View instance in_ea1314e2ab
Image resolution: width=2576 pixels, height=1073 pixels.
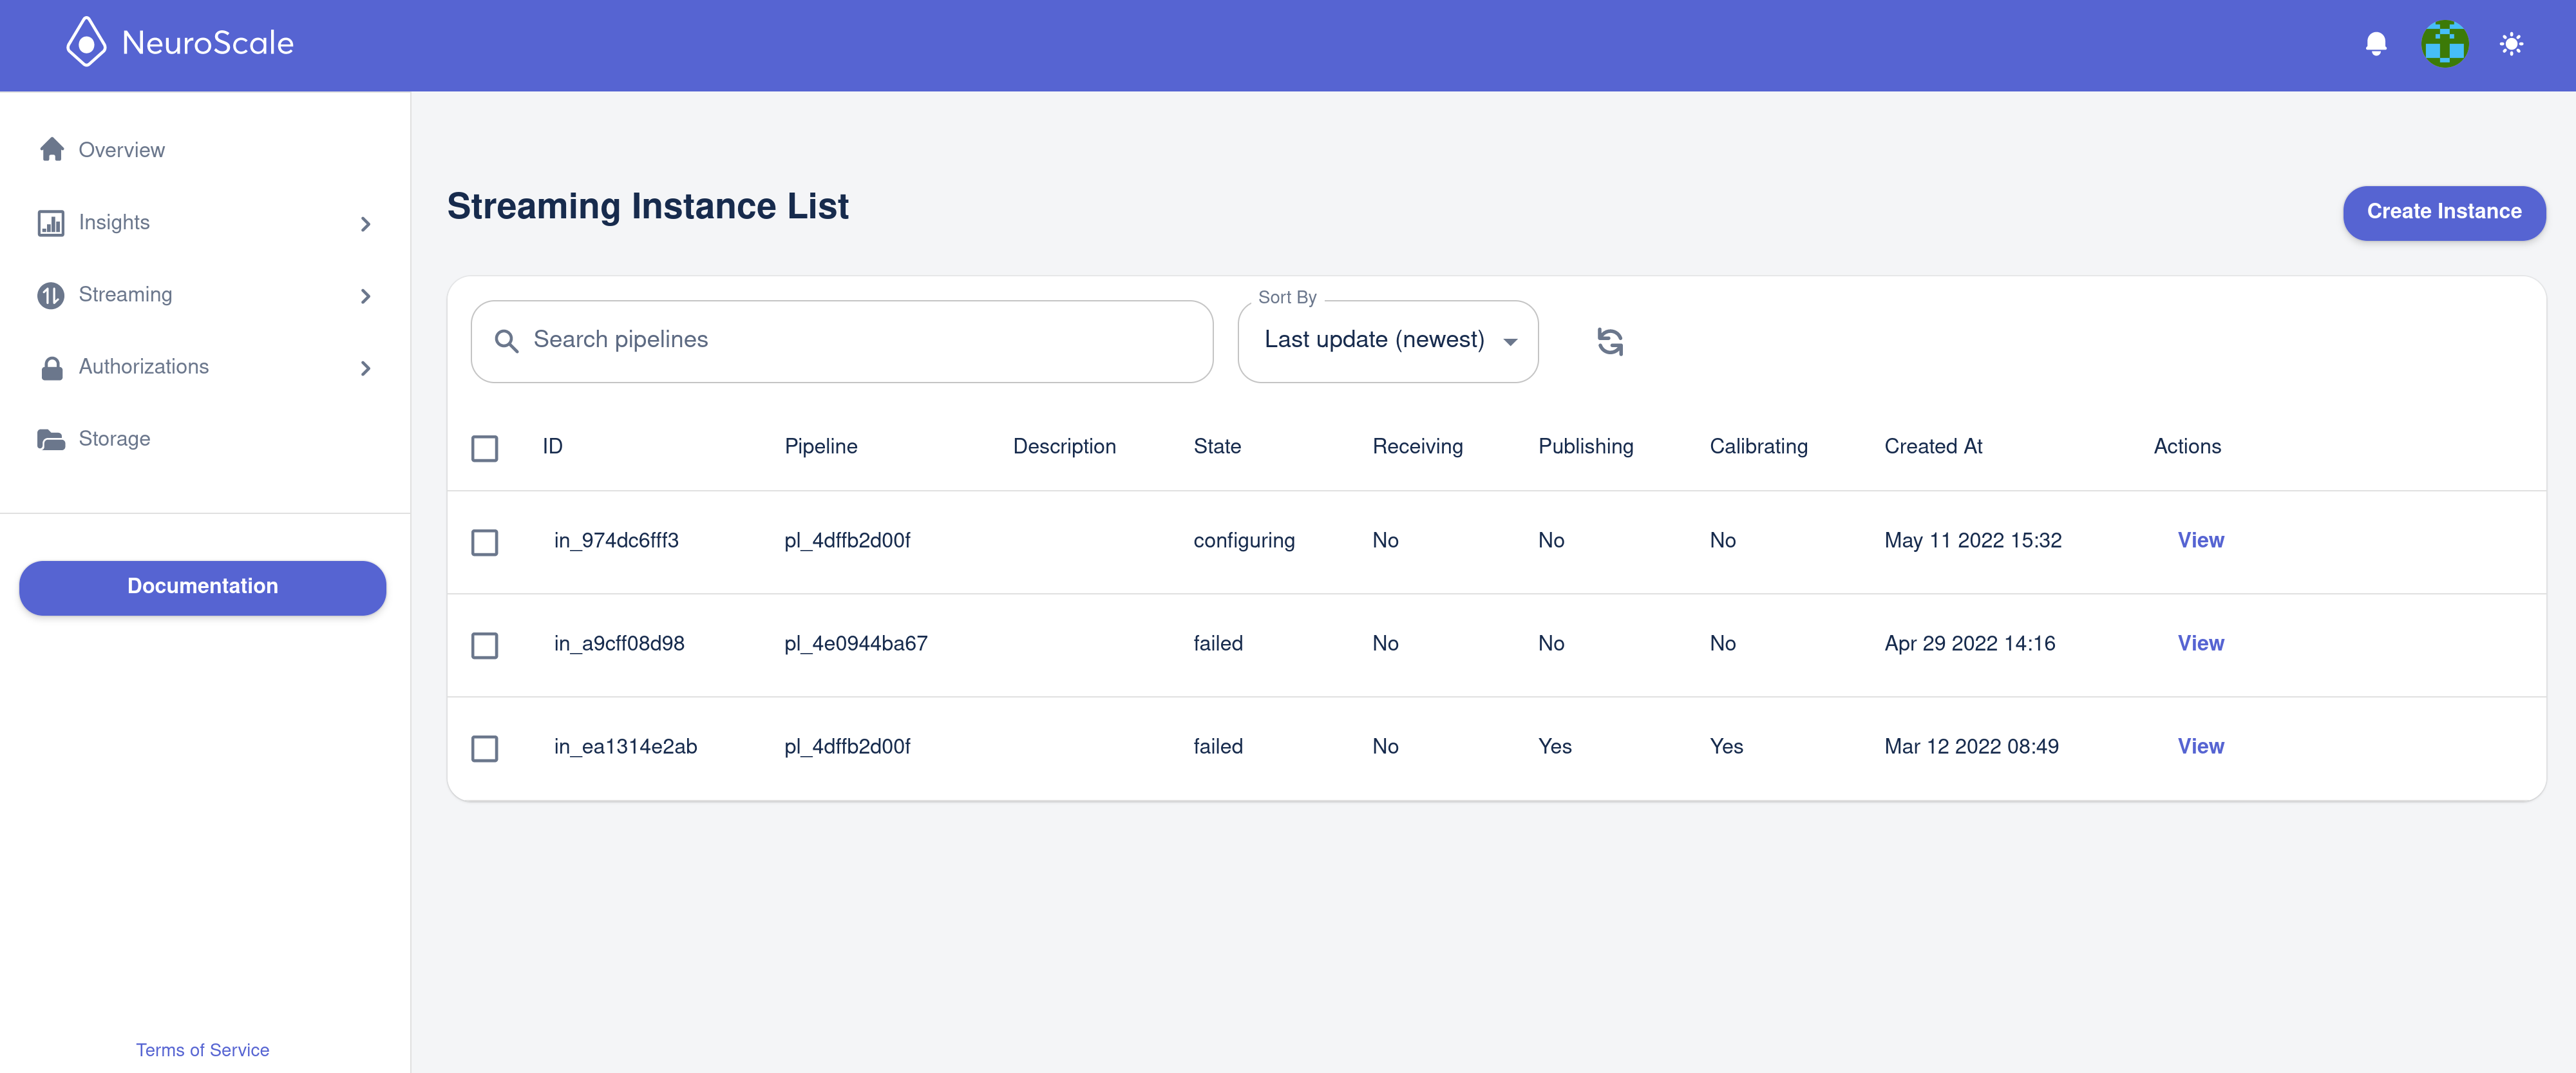point(2201,746)
